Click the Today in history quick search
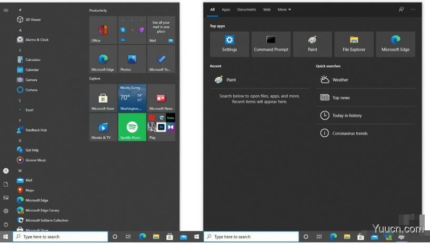Screen dimensions: 430x244 click(365, 115)
